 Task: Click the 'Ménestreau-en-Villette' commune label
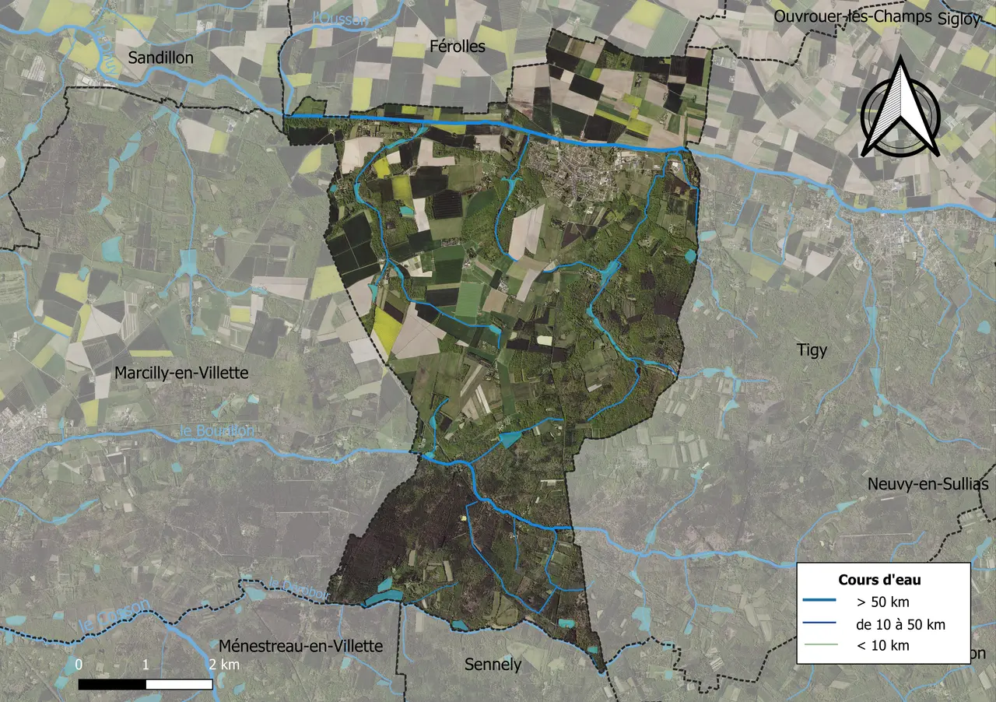coord(300,646)
